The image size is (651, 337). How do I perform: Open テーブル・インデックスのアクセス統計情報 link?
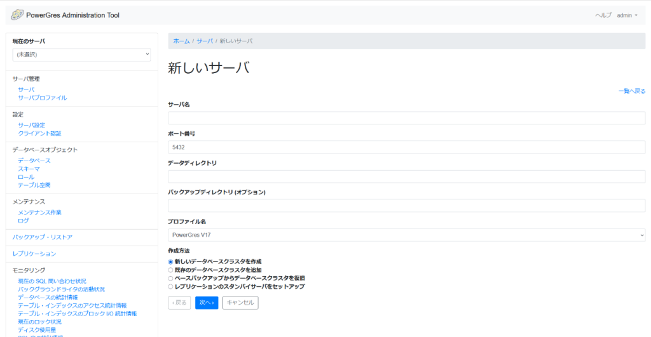click(x=72, y=305)
